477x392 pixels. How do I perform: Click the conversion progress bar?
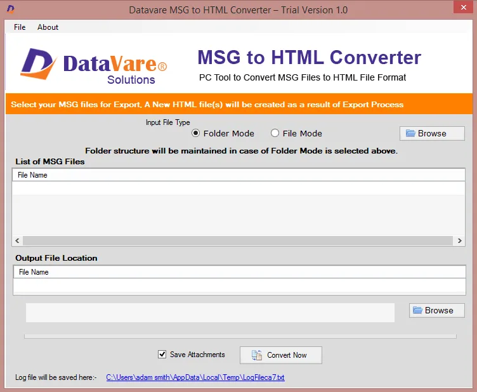(x=240, y=336)
